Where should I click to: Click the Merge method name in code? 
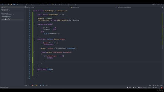(49, 69)
